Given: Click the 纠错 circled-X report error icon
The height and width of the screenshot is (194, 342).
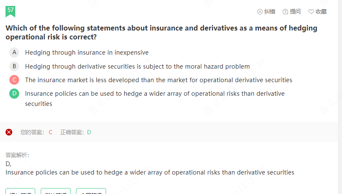Looking at the screenshot, I should [260, 12].
